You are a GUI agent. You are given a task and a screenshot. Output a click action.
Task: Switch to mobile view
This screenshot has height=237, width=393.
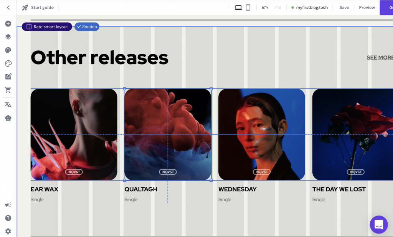tap(248, 8)
